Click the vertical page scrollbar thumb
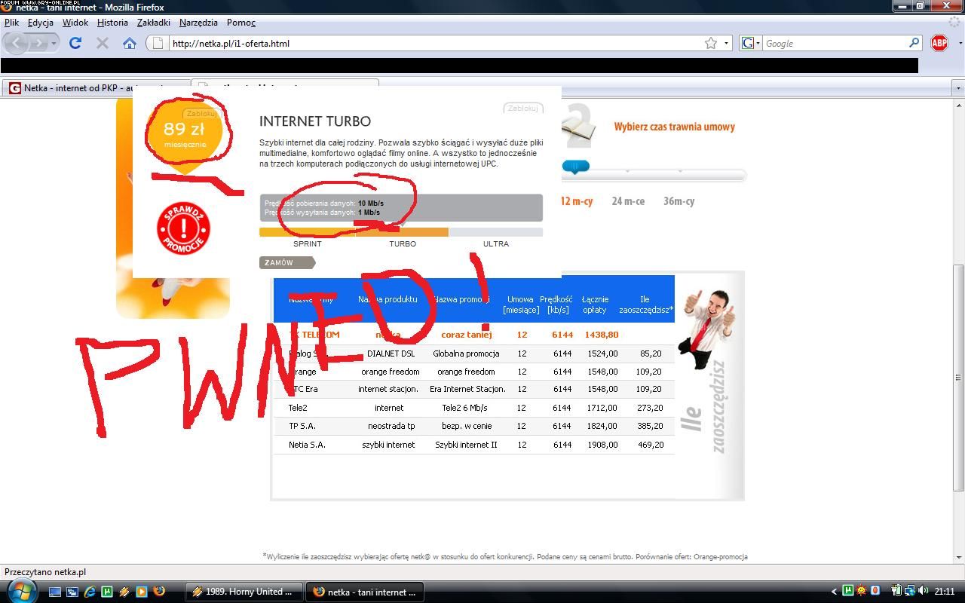This screenshot has width=965, height=603. [x=958, y=377]
